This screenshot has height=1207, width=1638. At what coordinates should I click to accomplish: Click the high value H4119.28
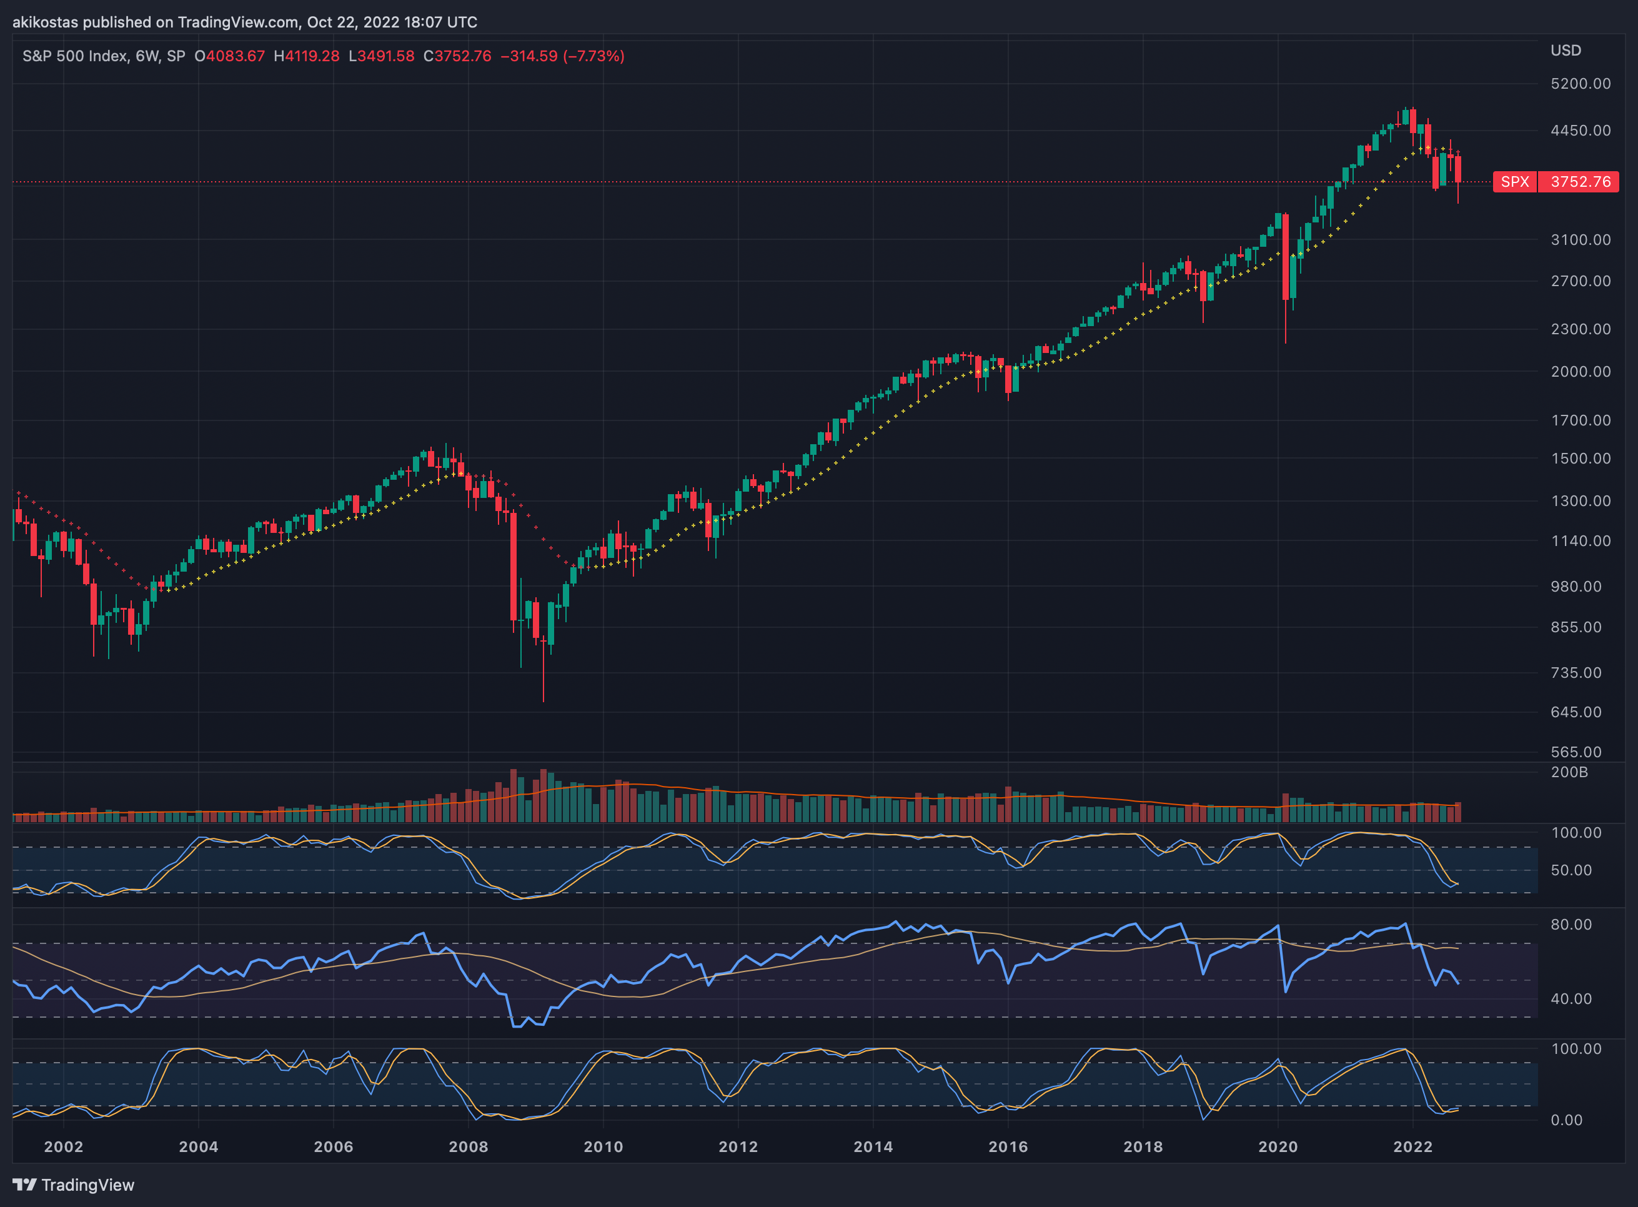(x=306, y=56)
